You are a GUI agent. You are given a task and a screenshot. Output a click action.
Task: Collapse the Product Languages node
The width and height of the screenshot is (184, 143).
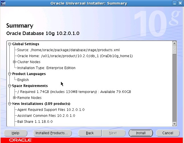[10, 74]
